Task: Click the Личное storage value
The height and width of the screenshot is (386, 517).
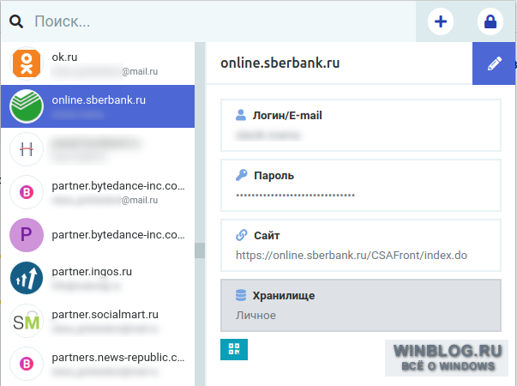Action: click(x=255, y=316)
